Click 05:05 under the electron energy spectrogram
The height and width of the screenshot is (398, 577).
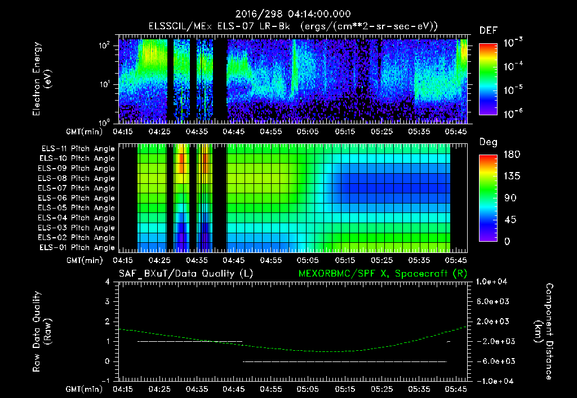pyautogui.click(x=308, y=132)
